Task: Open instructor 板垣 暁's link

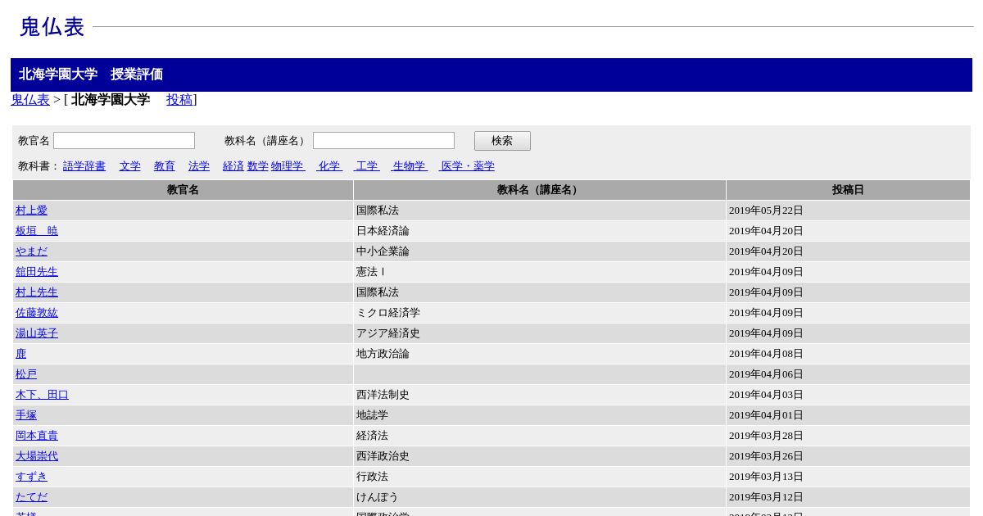Action: point(37,231)
